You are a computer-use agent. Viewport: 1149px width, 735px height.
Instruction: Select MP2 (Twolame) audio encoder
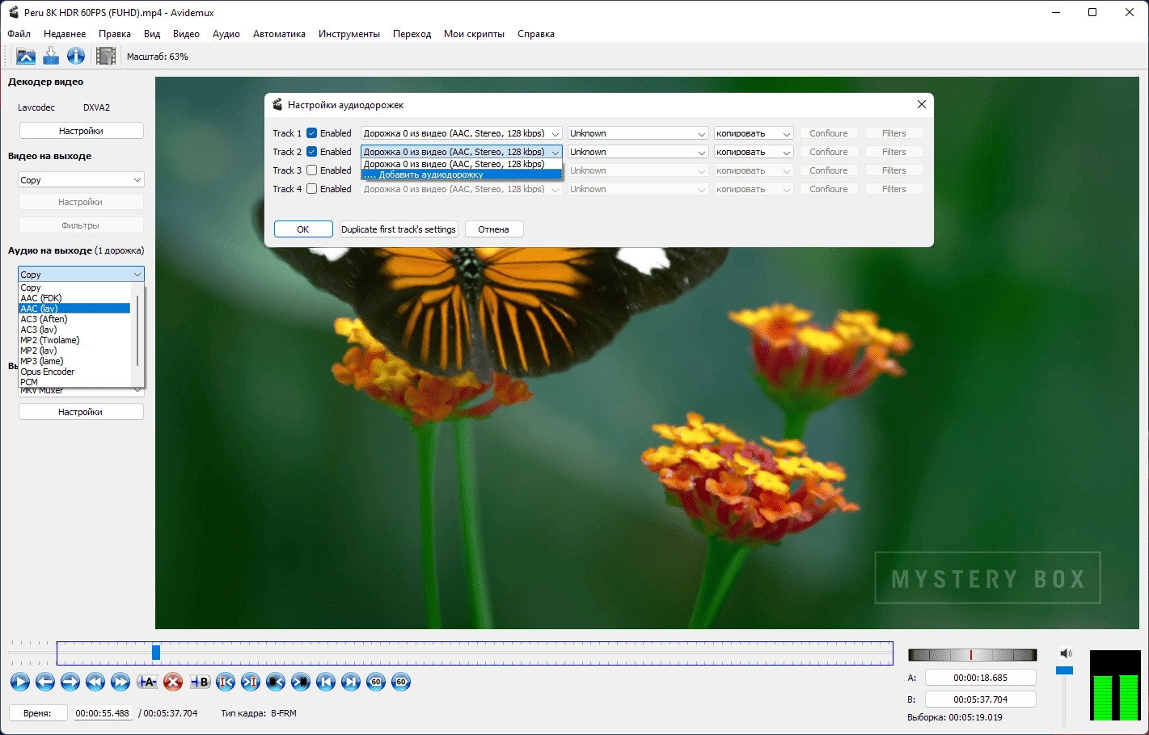[74, 340]
